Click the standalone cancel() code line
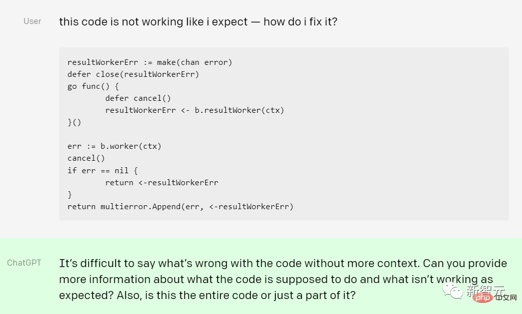This screenshot has height=314, width=522. (x=86, y=158)
